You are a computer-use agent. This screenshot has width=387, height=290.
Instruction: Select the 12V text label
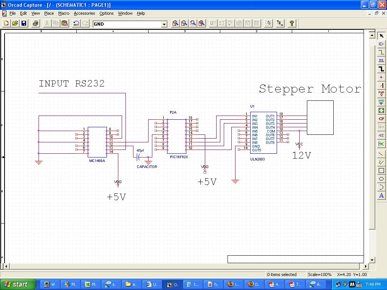tap(302, 155)
